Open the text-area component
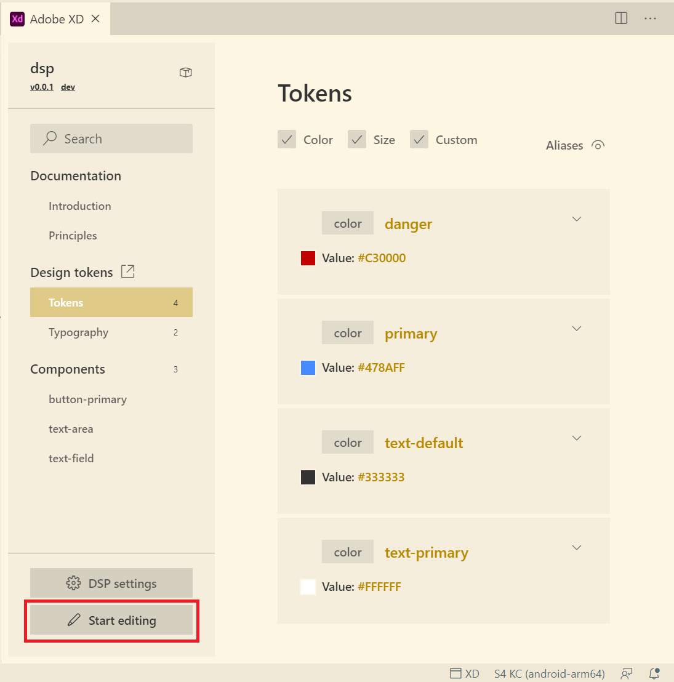Viewport: 674px width, 682px height. coord(71,429)
